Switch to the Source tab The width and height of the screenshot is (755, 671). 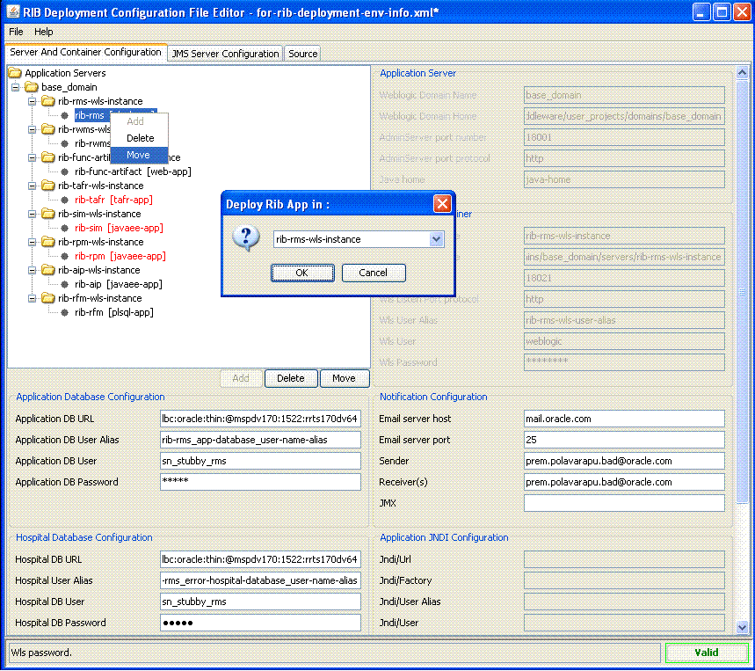tap(303, 54)
